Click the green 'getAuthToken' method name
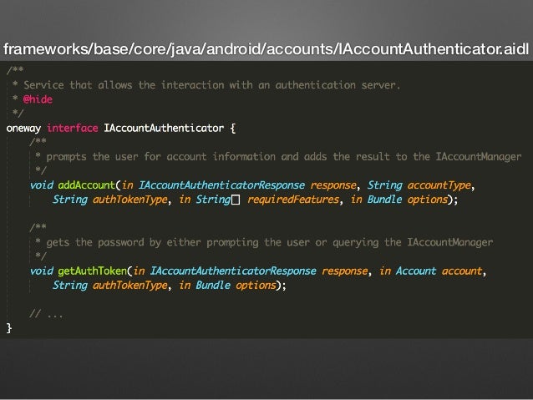This screenshot has width=533, height=400. (x=92, y=271)
